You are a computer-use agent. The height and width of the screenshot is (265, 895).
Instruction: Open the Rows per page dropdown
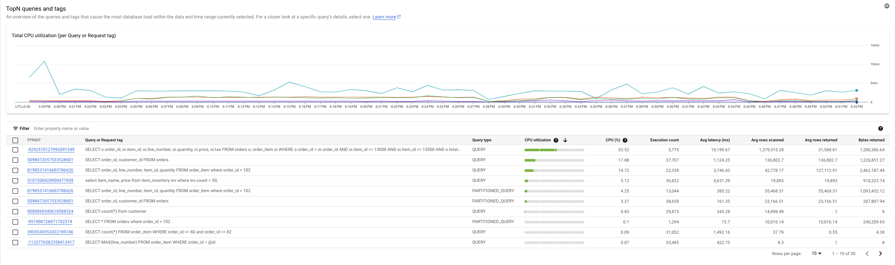(816, 254)
